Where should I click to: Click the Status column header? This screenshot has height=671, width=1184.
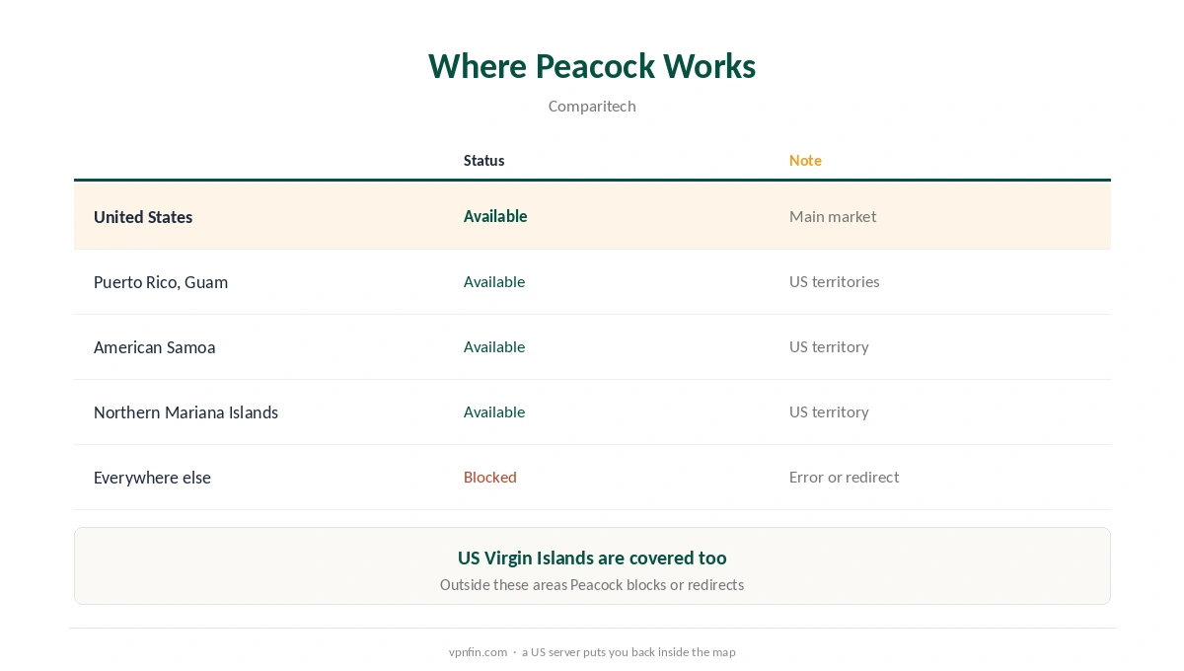coord(484,161)
